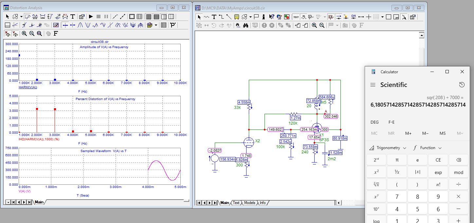Click the binoculars Find icon in schematic toolbar

click(246, 25)
